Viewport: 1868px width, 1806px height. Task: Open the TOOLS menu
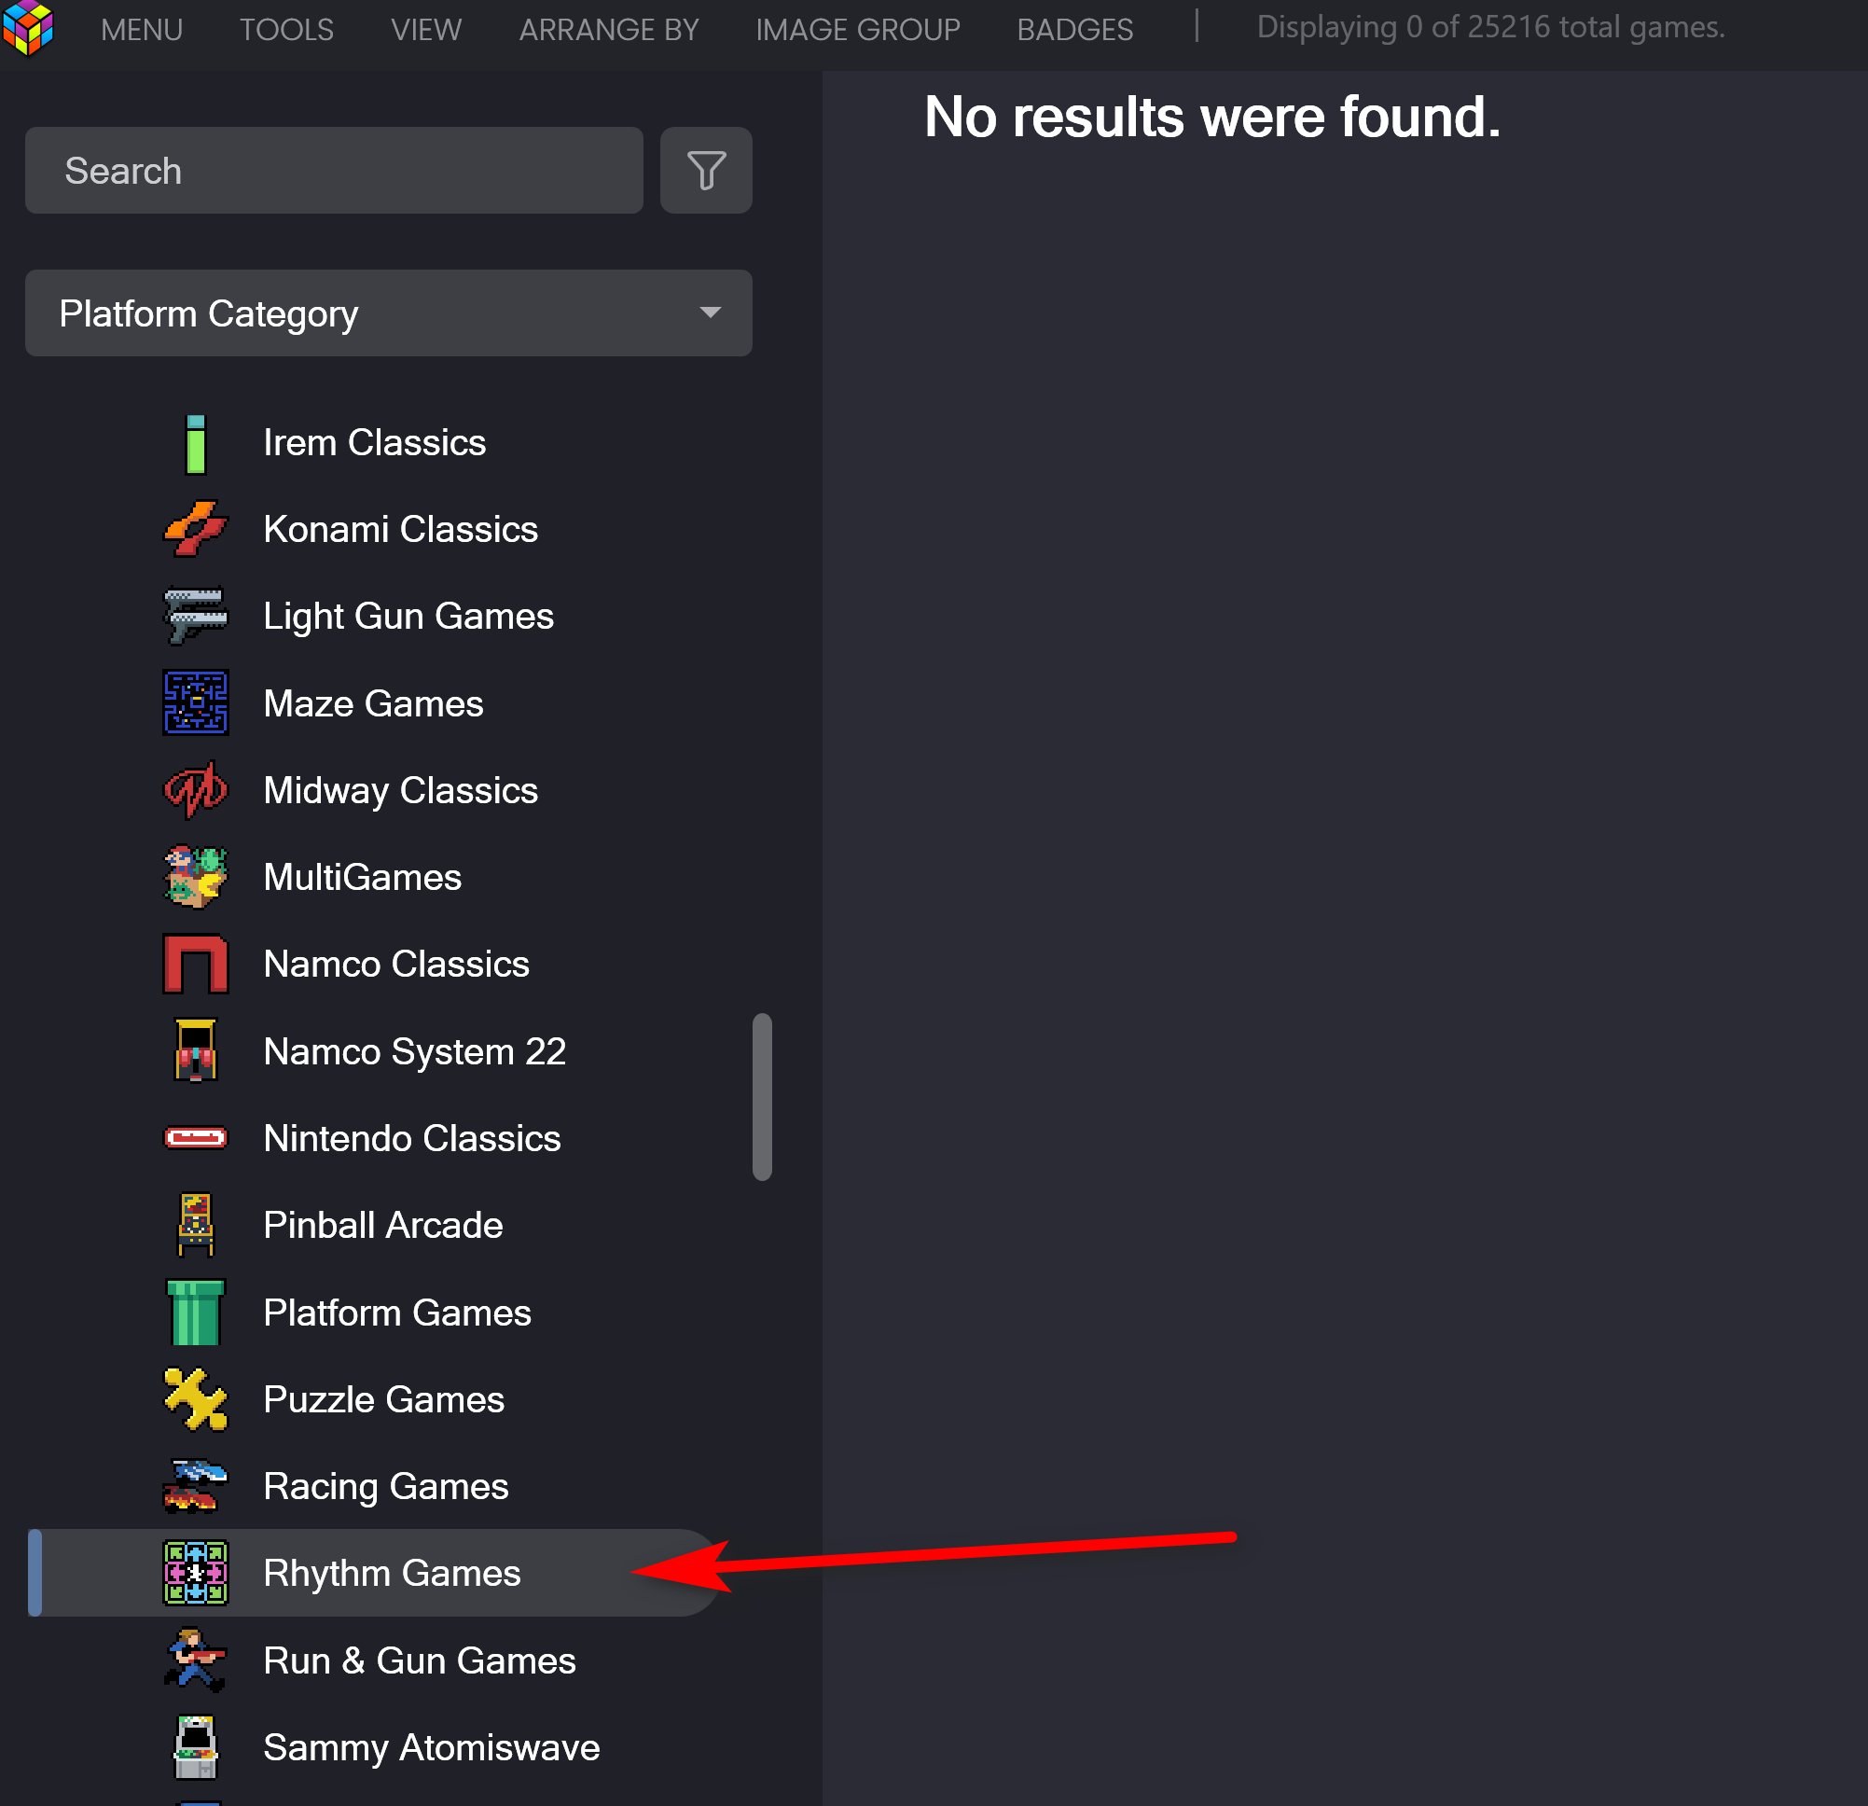[x=286, y=30]
